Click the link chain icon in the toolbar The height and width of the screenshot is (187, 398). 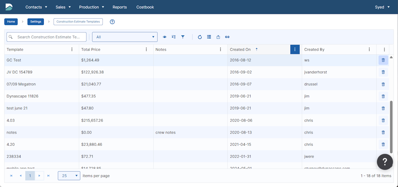pyautogui.click(x=227, y=37)
